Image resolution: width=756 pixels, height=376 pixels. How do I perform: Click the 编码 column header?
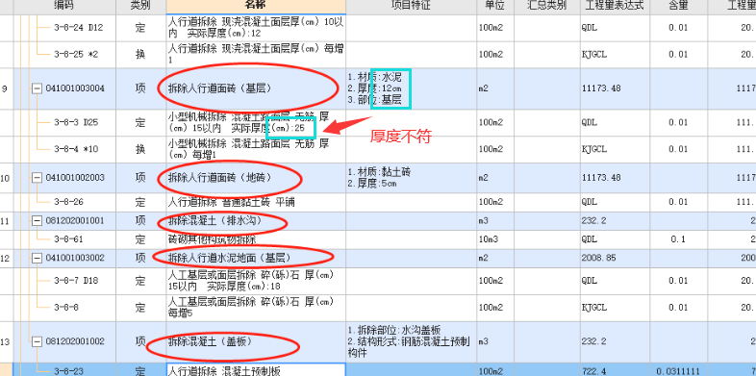[65, 6]
